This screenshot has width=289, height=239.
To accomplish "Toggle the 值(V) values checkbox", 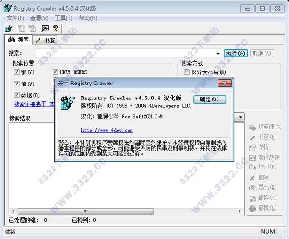I will click(x=16, y=84).
